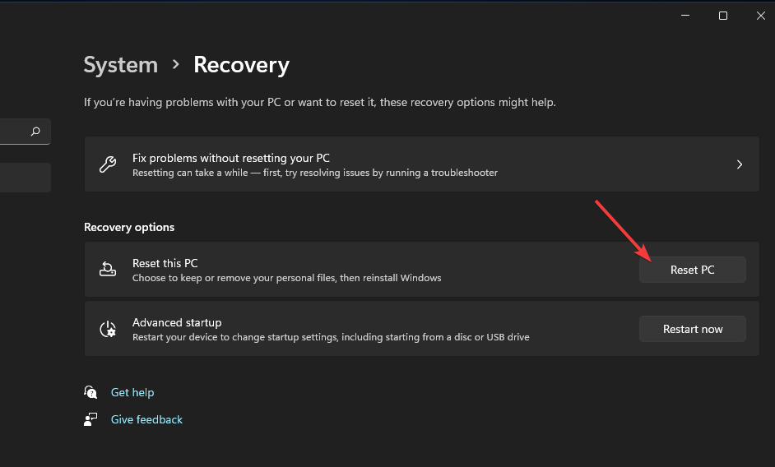Click the Reset this PC icon
775x467 pixels.
pos(108,270)
